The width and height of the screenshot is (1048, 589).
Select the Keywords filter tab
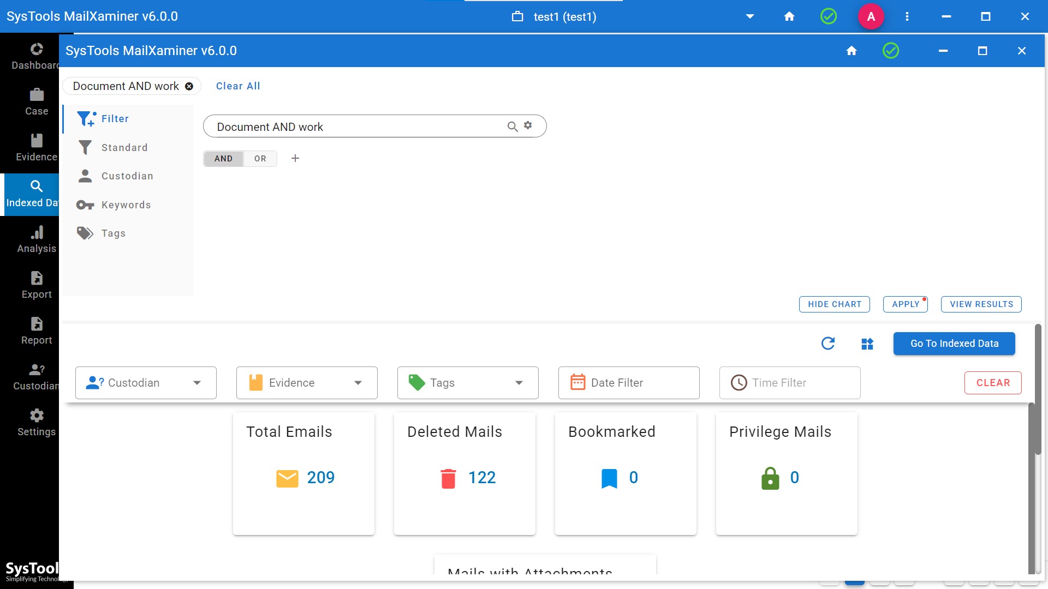128,205
